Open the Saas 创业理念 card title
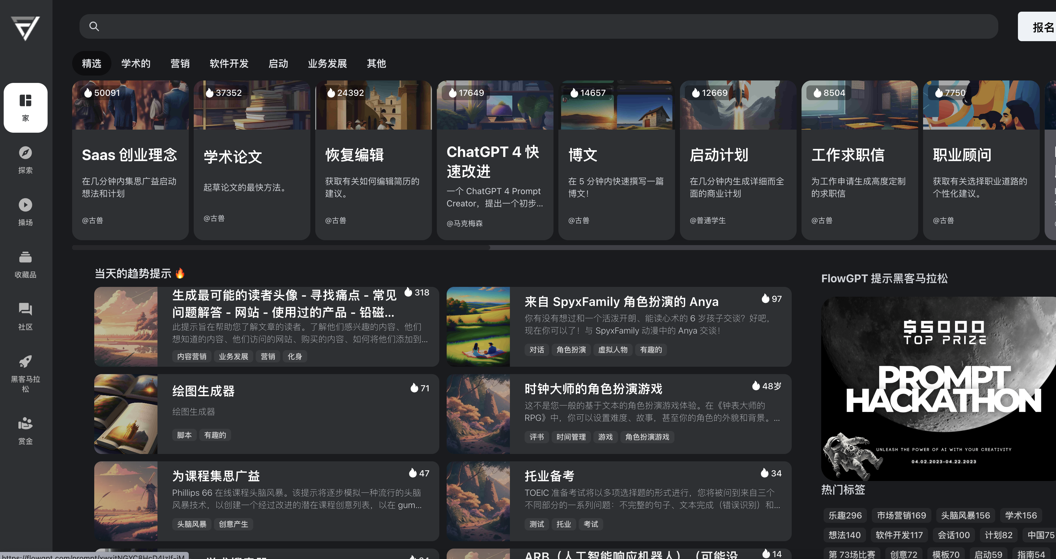 click(130, 155)
